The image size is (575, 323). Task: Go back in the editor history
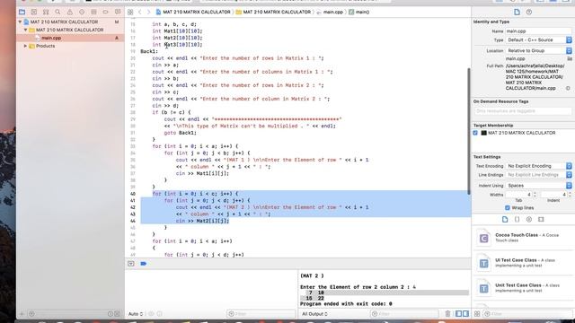(x=140, y=12)
